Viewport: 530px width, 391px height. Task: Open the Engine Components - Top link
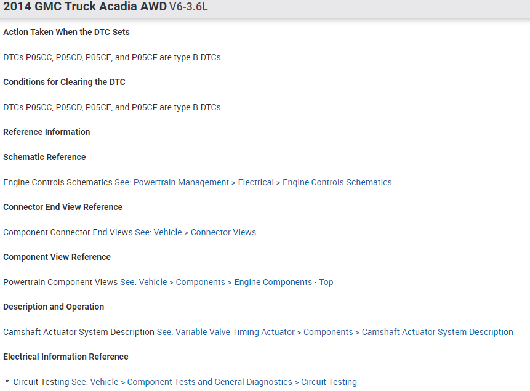tap(283, 282)
